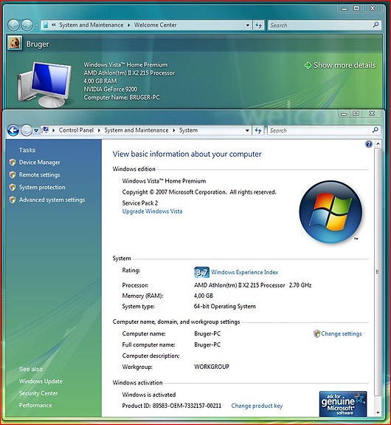Click the vertical scrollbar down arrow in System window
The width and height of the screenshot is (391, 425).
[378, 412]
